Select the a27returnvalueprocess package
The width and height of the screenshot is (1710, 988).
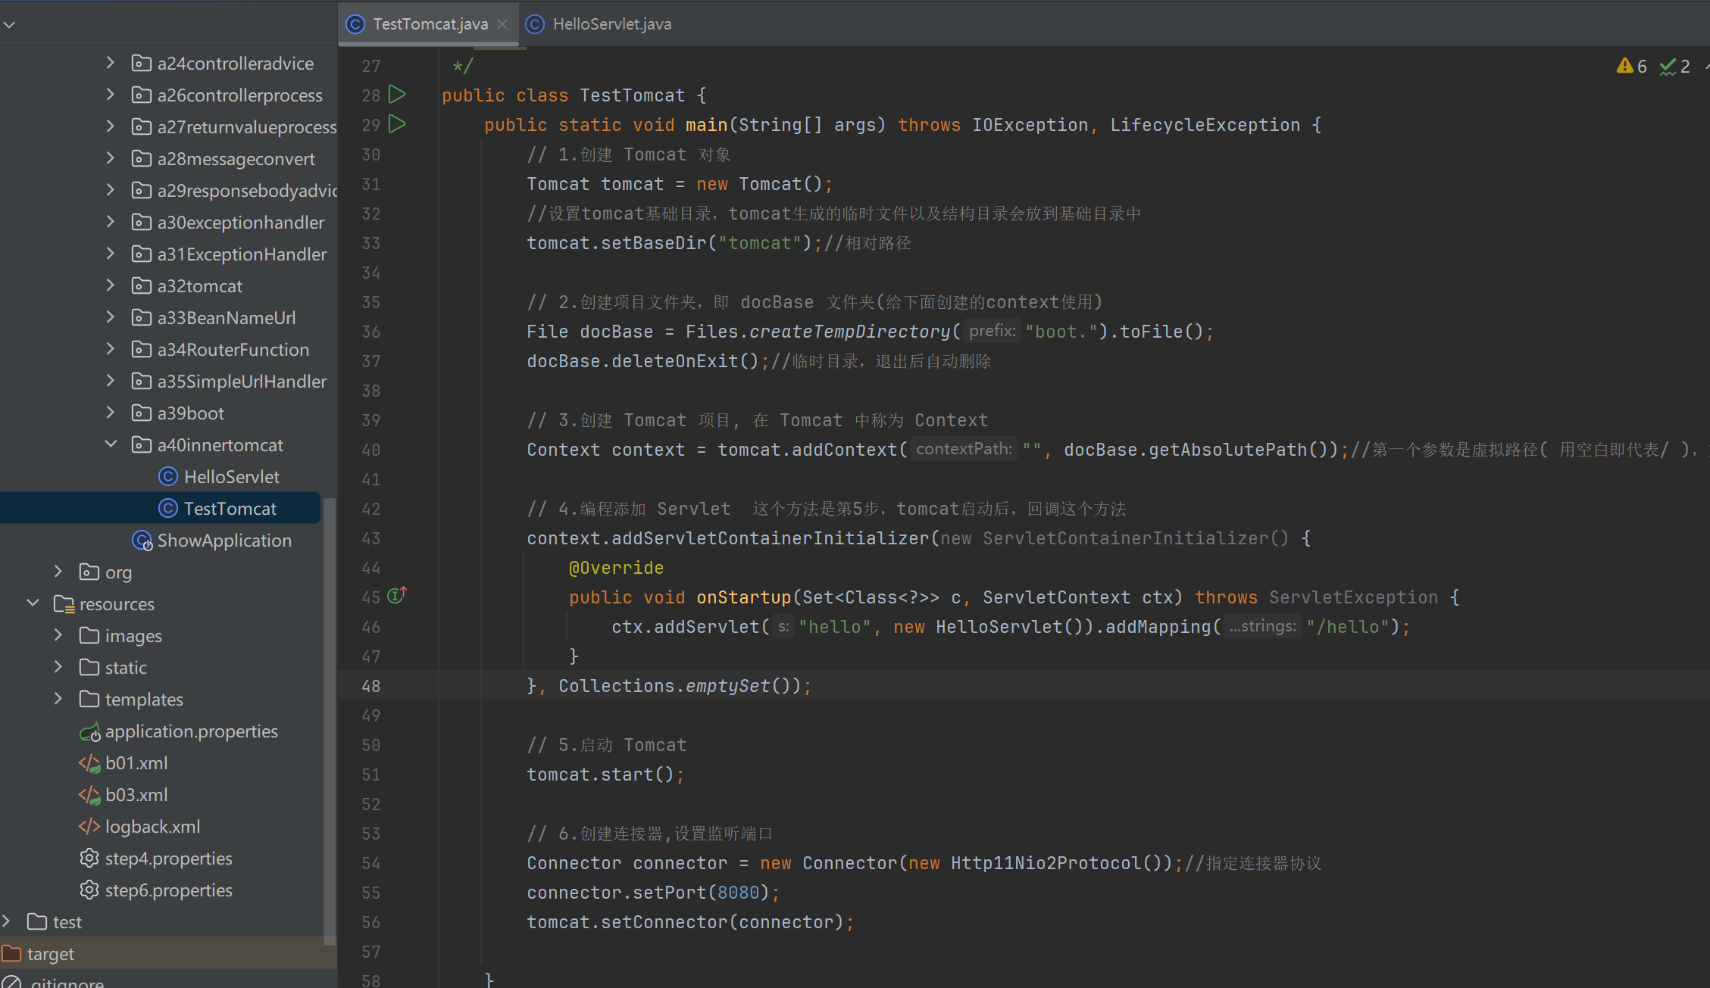click(x=247, y=127)
